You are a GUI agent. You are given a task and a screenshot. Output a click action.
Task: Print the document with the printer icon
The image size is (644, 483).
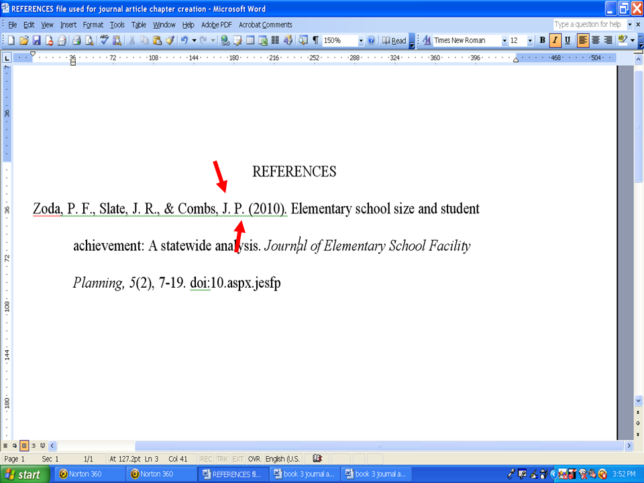tap(76, 40)
